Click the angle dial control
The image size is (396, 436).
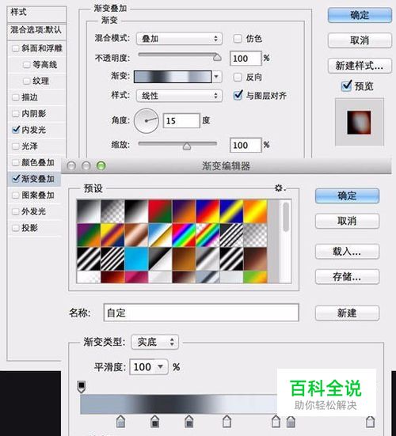147,121
